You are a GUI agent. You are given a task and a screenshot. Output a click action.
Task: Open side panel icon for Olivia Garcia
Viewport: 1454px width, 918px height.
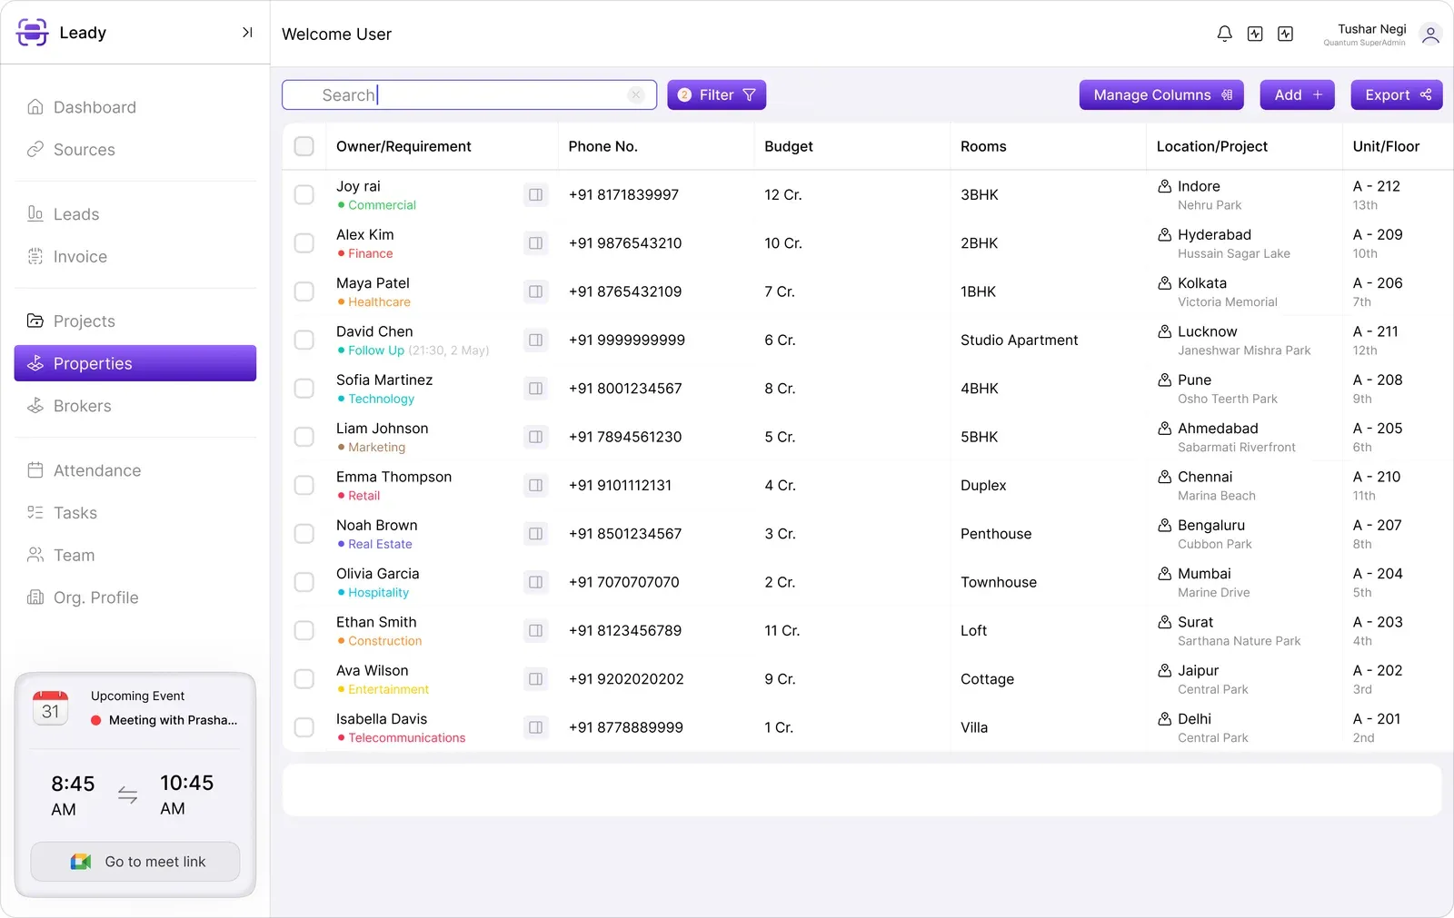tap(536, 582)
